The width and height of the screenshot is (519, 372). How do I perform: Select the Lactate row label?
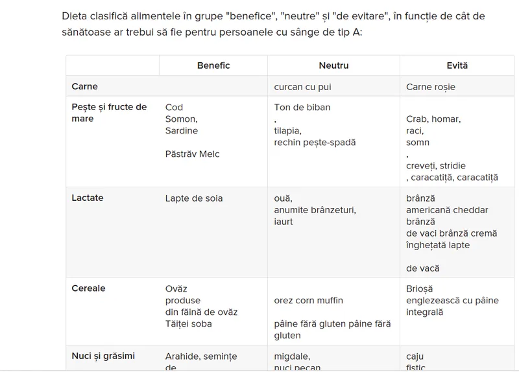pyautogui.click(x=88, y=198)
